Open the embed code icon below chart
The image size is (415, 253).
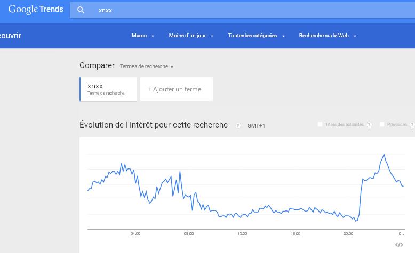(x=399, y=244)
